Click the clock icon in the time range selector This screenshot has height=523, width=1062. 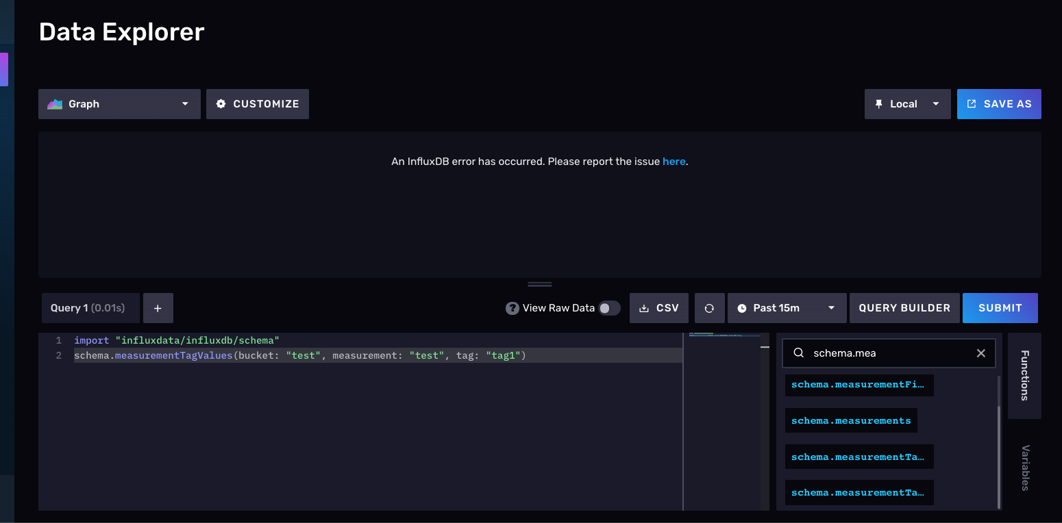point(742,307)
